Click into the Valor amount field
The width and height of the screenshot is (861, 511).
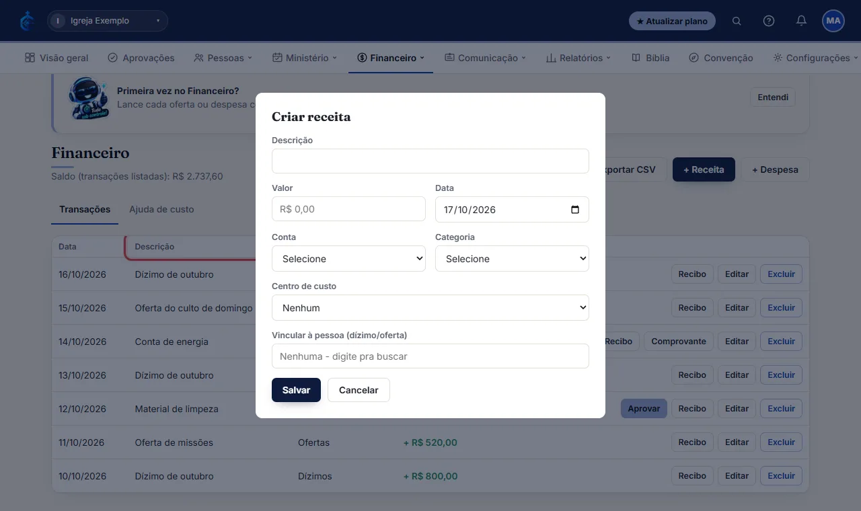tap(348, 209)
